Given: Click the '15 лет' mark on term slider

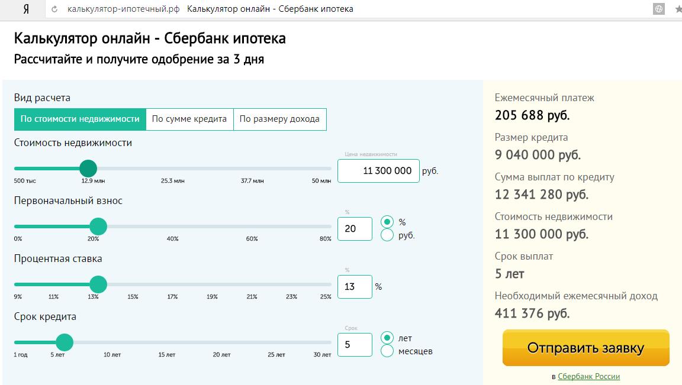Looking at the screenshot, I should [167, 355].
